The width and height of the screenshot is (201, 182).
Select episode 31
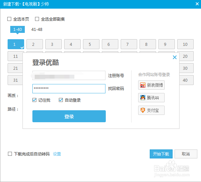(x=15, y=80)
